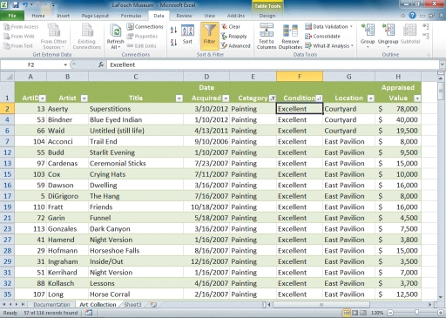Open the Location filter dropdown
The height and width of the screenshot is (318, 446).
pyautogui.click(x=371, y=98)
